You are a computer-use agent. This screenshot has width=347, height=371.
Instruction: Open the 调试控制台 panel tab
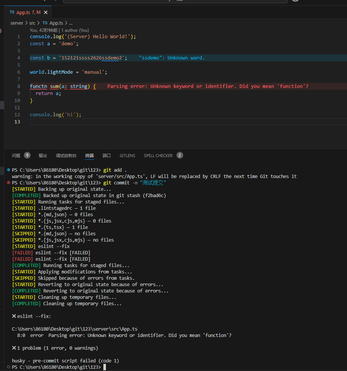click(x=66, y=156)
